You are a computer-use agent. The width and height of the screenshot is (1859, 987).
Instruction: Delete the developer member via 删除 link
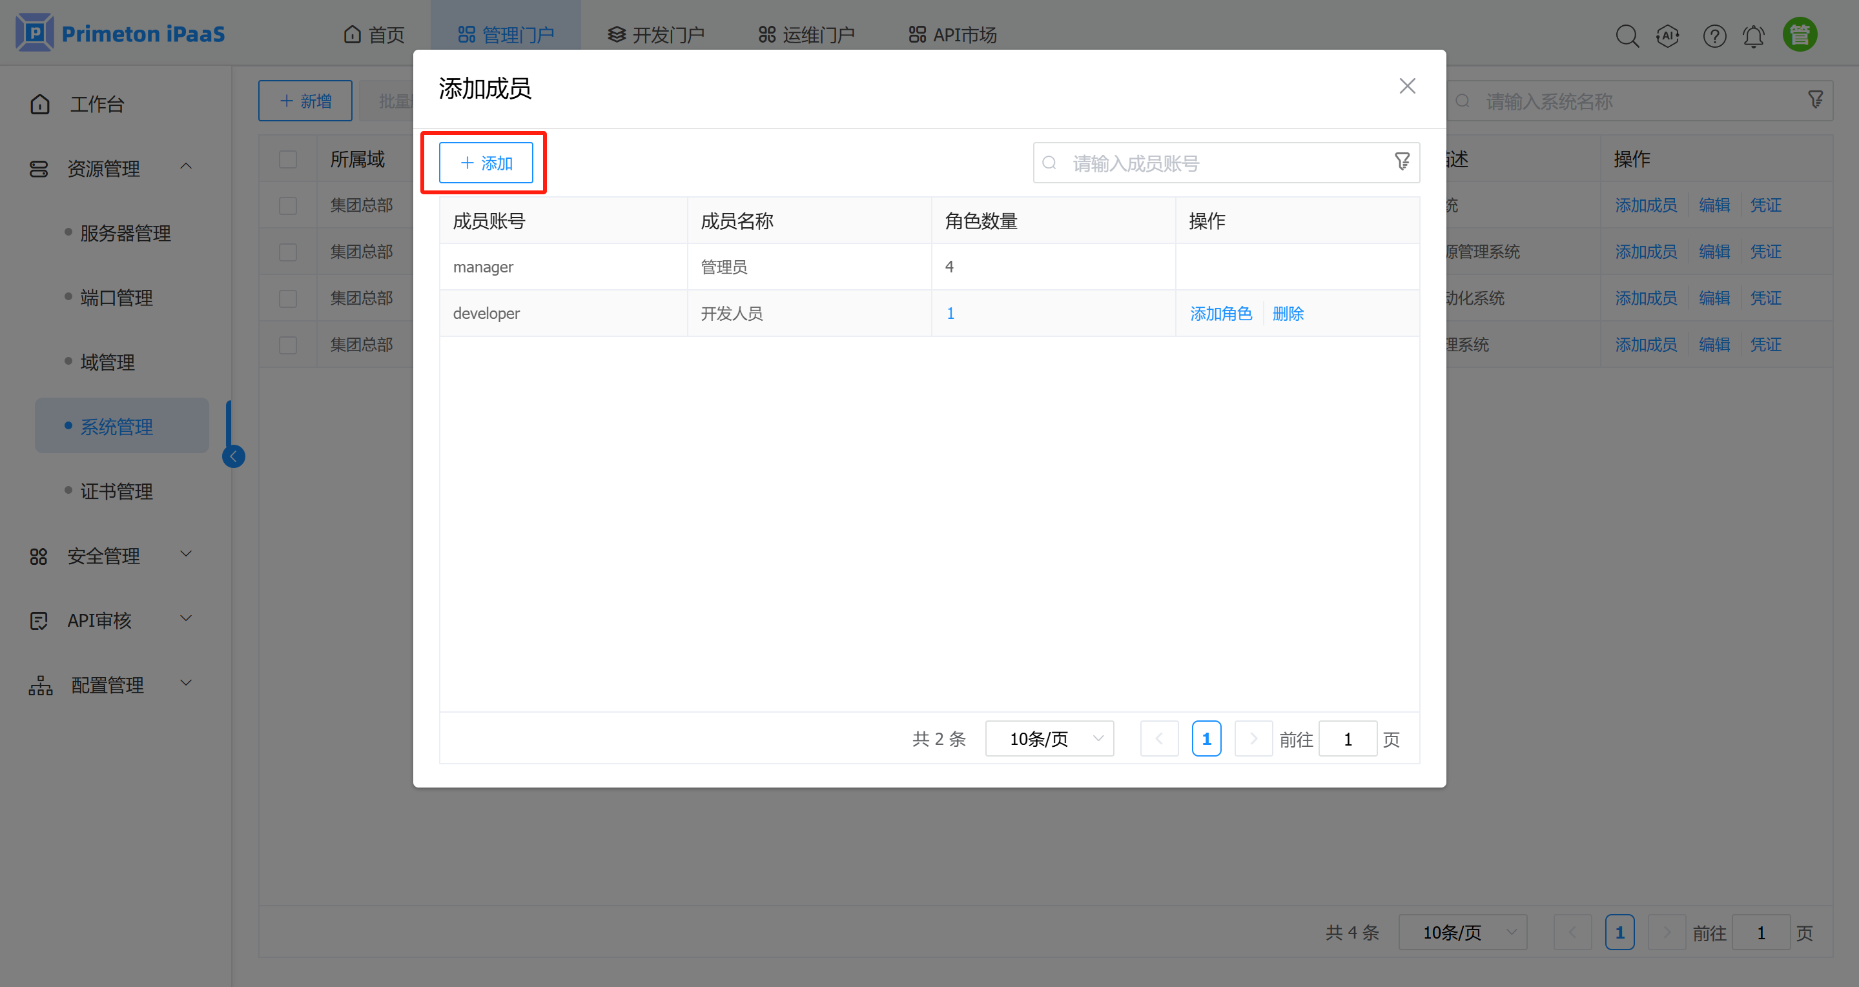1288,313
